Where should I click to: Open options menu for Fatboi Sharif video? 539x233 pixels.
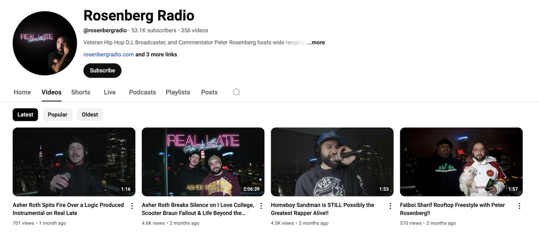pyautogui.click(x=519, y=206)
